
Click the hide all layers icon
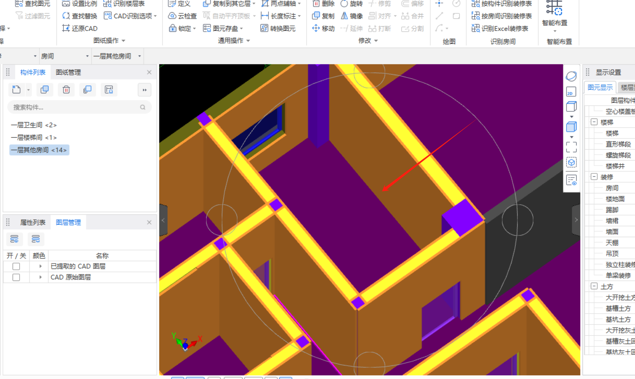35,239
